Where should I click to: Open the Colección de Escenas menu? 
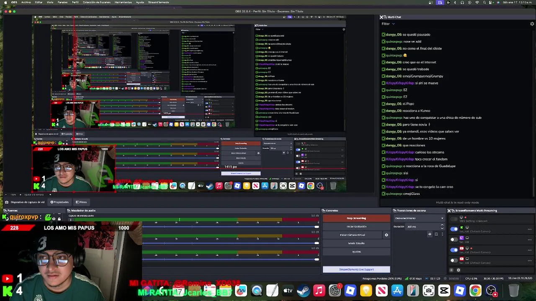tap(96, 3)
